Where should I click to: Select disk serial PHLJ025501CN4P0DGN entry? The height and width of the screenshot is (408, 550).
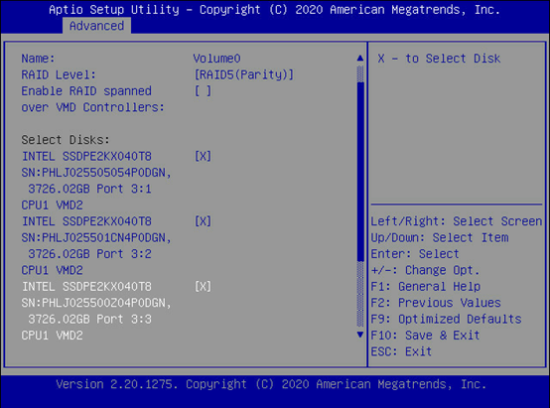[x=96, y=238]
